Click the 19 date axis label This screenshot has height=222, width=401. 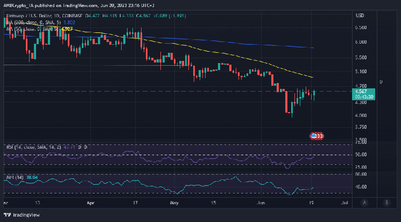point(311,203)
